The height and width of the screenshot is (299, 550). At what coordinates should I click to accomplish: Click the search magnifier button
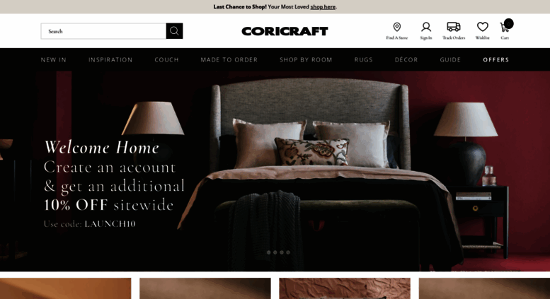point(174,31)
